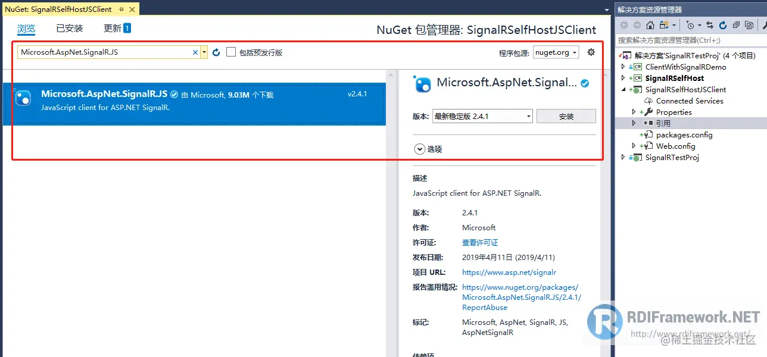Click the Home icon in Solution Explorer toolbar

tap(650, 24)
